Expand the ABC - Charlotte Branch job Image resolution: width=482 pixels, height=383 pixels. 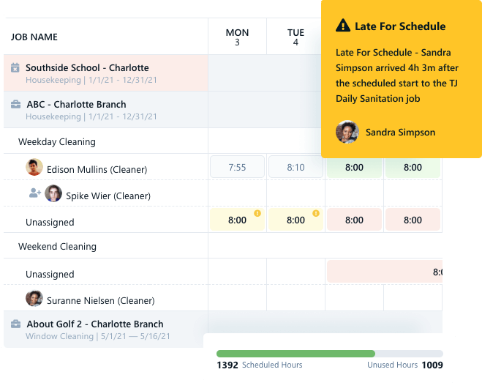76,105
